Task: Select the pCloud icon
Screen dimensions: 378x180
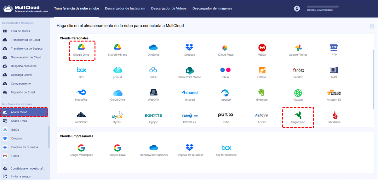Action: [x=117, y=73]
